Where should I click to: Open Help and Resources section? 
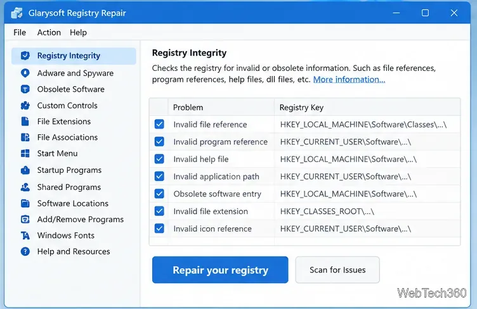(74, 251)
